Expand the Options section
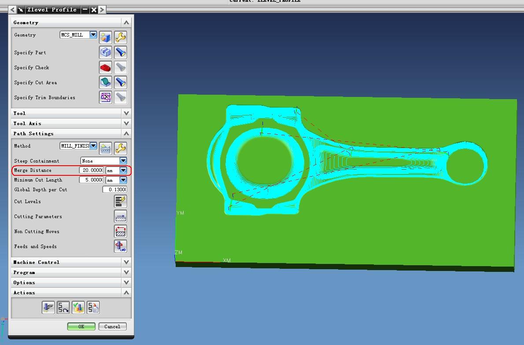524x345 pixels. pos(126,282)
